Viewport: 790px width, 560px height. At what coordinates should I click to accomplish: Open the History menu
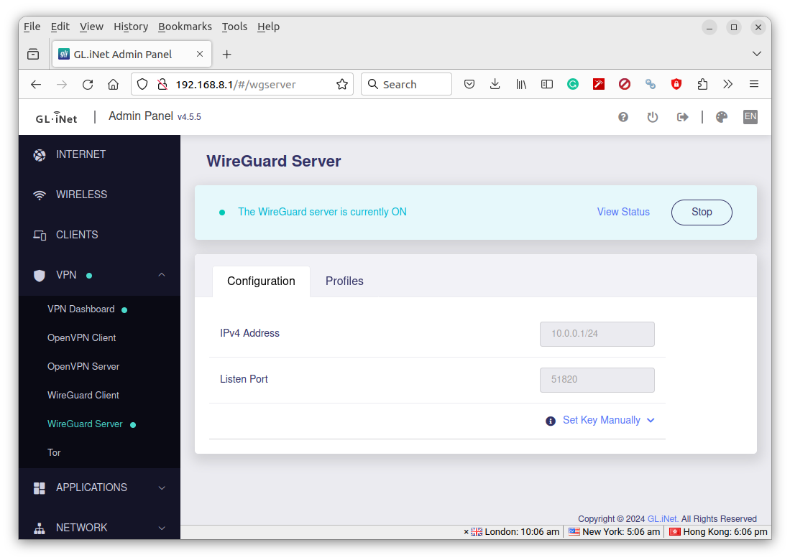click(131, 27)
